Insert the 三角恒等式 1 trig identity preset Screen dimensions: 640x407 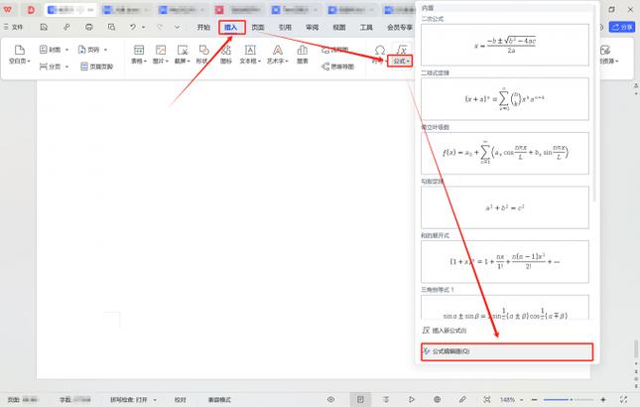pyautogui.click(x=505, y=307)
